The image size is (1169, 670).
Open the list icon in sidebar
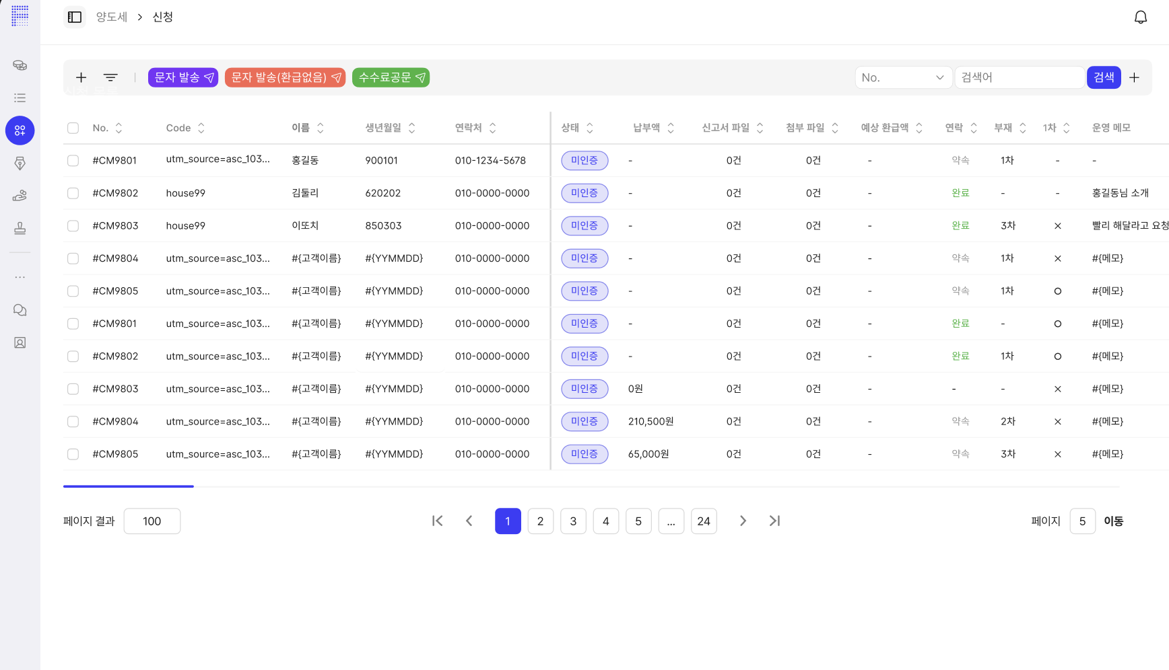20,98
